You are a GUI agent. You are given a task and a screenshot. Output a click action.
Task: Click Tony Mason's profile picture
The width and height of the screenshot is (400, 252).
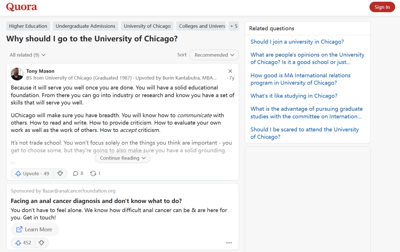[x=17, y=74]
